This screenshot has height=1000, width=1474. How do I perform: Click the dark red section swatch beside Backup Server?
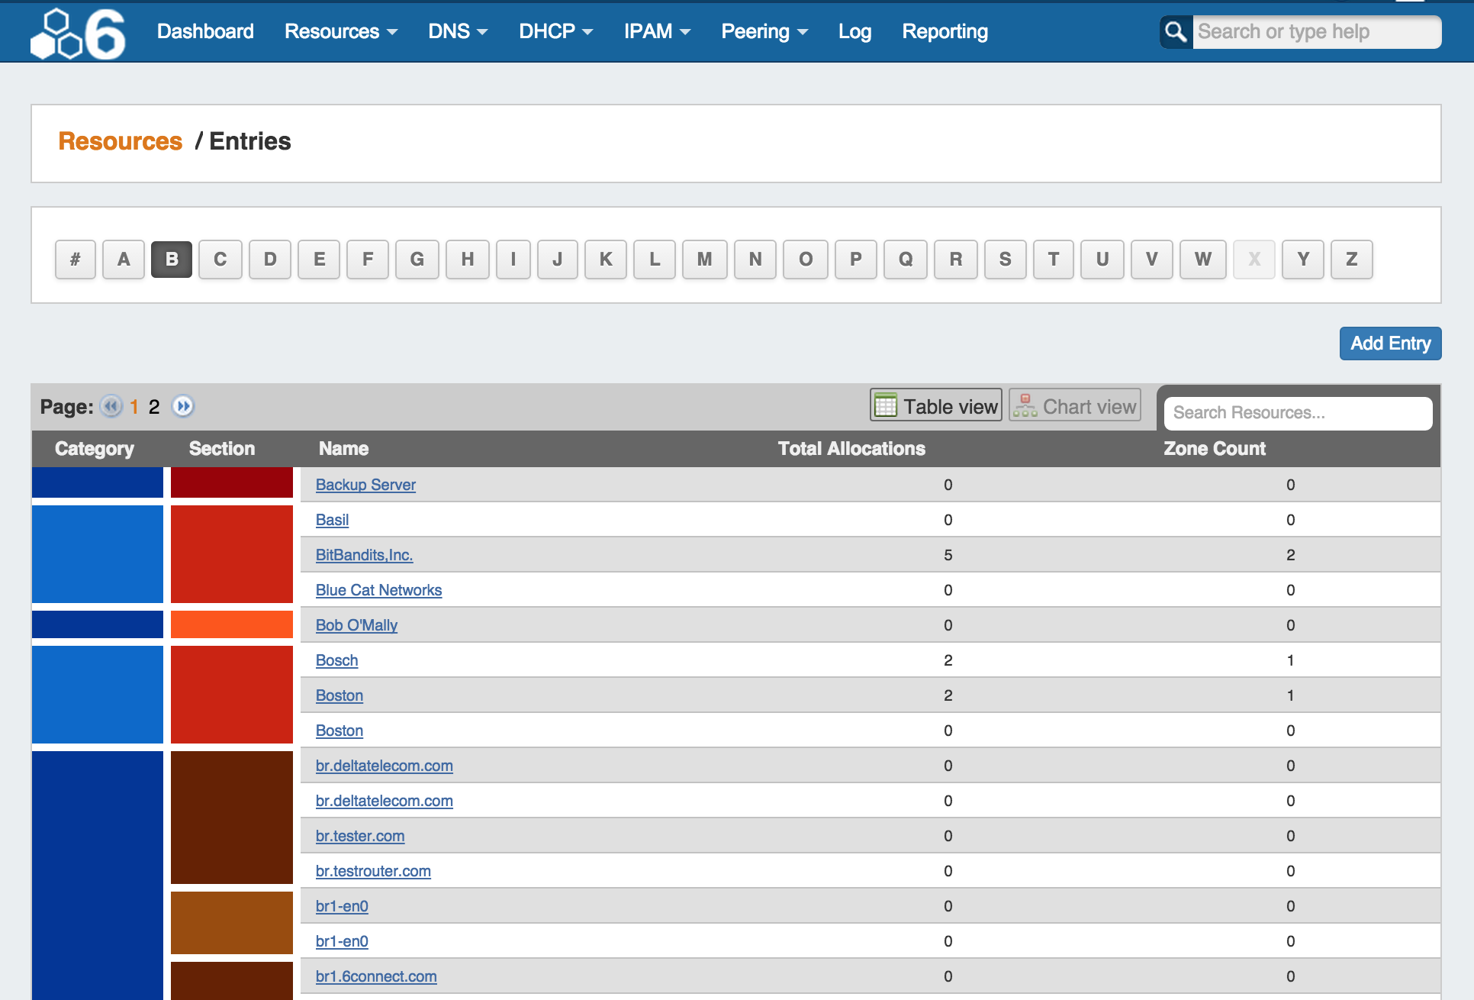(x=232, y=482)
